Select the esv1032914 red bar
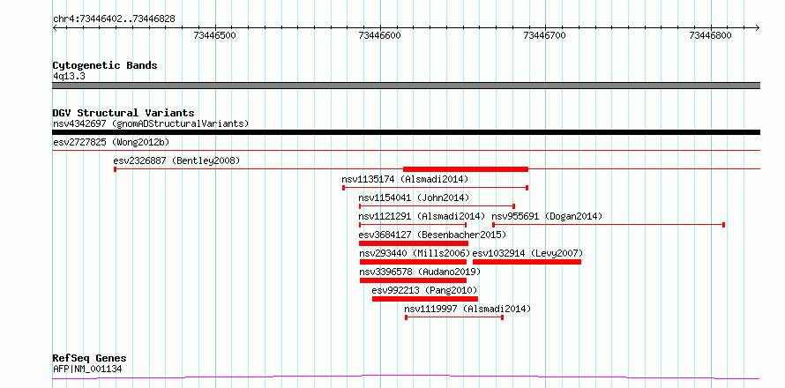Screen dimensions: 785x388 527,262
